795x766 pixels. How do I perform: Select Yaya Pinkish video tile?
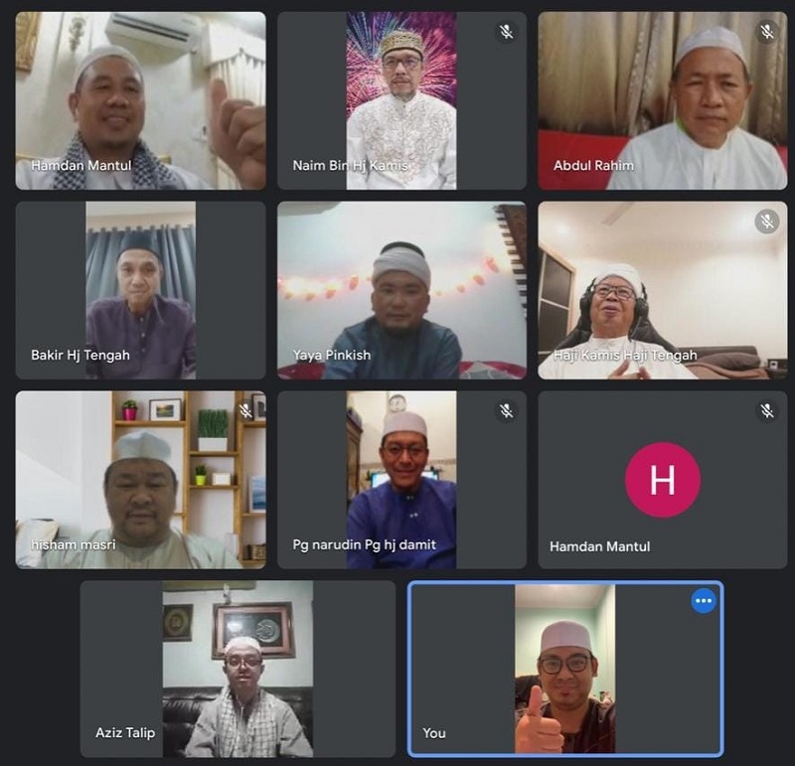coord(401,290)
